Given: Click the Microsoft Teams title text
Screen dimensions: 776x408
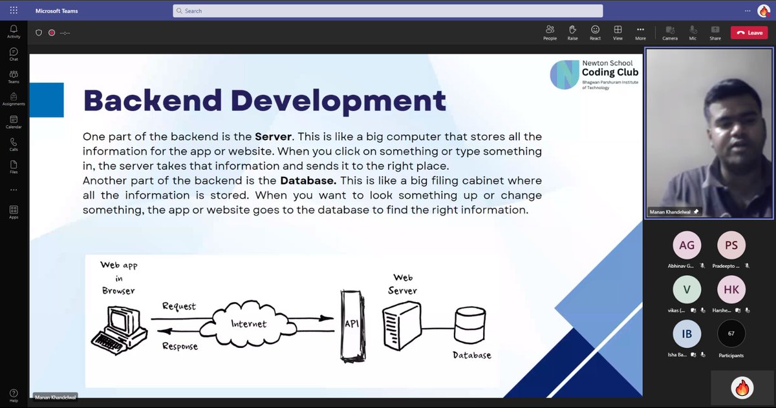Looking at the screenshot, I should click(x=57, y=11).
